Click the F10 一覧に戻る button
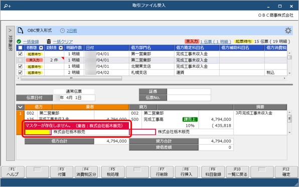 click(x=237, y=172)
